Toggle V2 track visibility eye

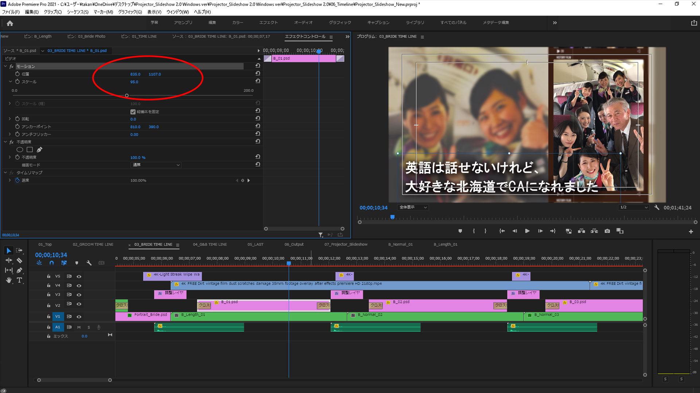point(79,304)
